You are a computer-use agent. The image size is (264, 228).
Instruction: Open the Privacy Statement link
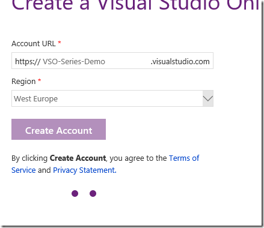click(x=85, y=170)
